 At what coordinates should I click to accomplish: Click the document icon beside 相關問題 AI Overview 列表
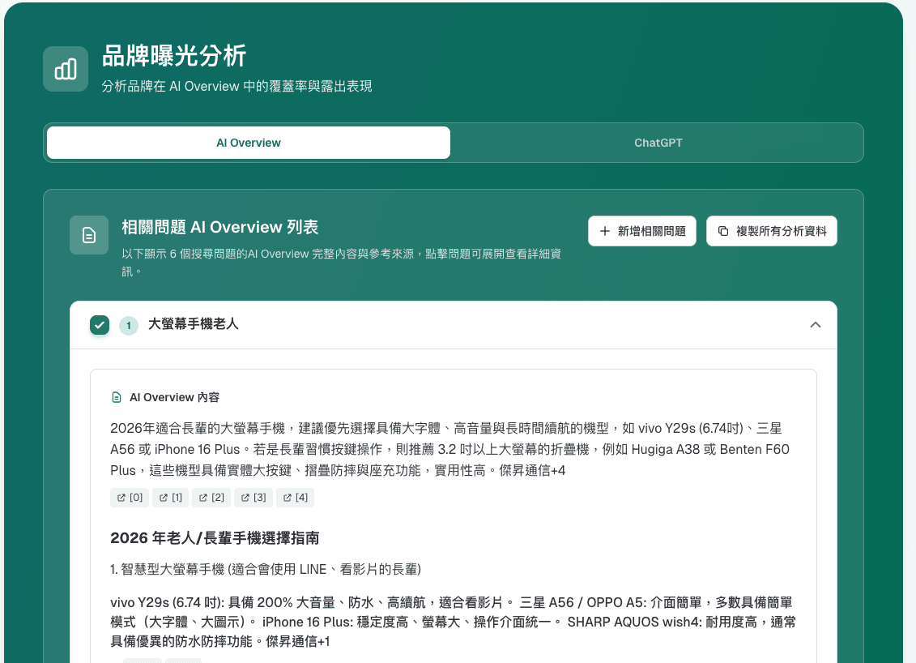[x=89, y=235]
